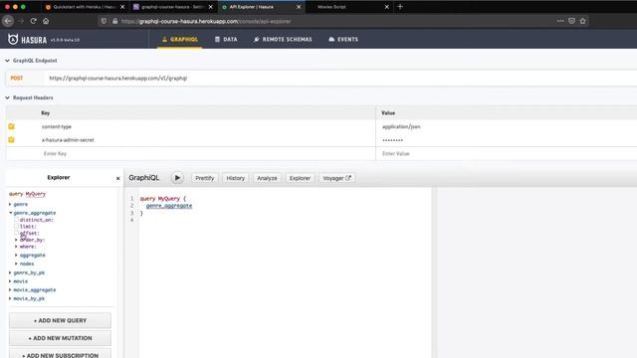Go back using browser back arrow
This screenshot has height=358, width=637.
(8, 21)
